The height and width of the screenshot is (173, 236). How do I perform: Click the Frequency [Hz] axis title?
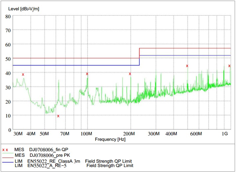(x=110, y=139)
